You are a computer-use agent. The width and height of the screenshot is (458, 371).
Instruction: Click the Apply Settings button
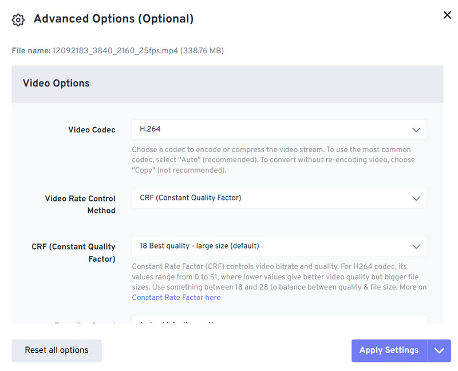[389, 350]
